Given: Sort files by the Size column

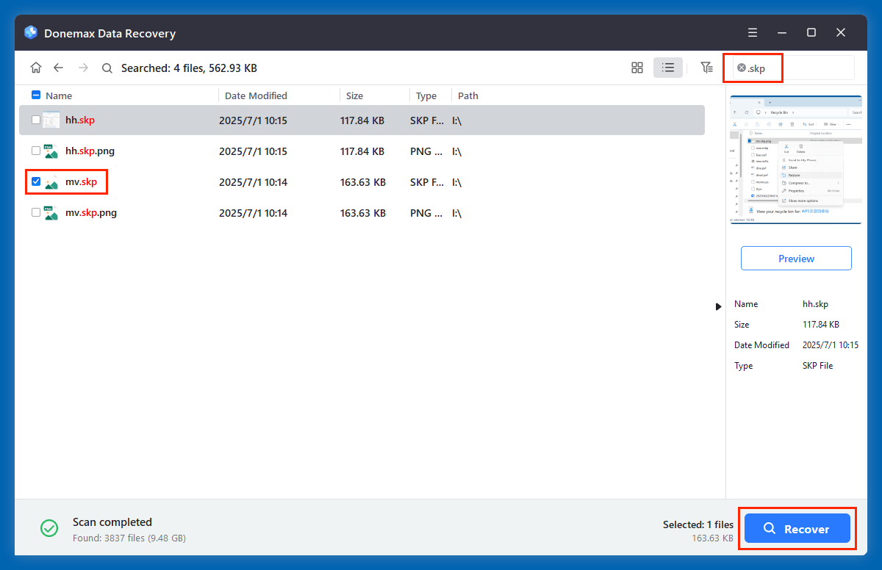Looking at the screenshot, I should point(354,95).
